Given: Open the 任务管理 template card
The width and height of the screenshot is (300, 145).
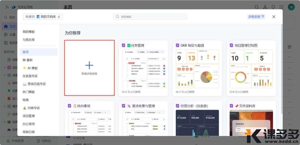Looking at the screenshot, I should point(143,68).
